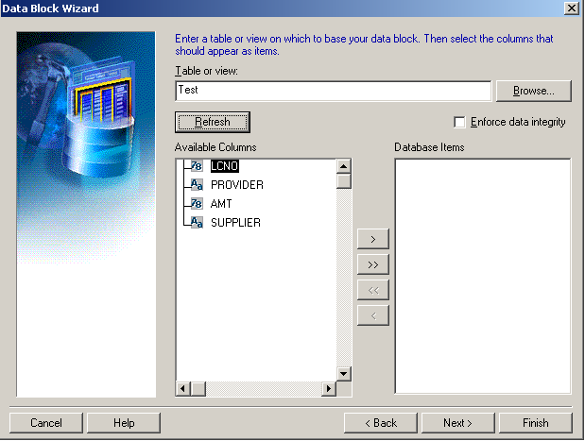Image resolution: width=585 pixels, height=441 pixels.
Task: Click the Available Columns scroll up arrow
Action: coord(344,166)
